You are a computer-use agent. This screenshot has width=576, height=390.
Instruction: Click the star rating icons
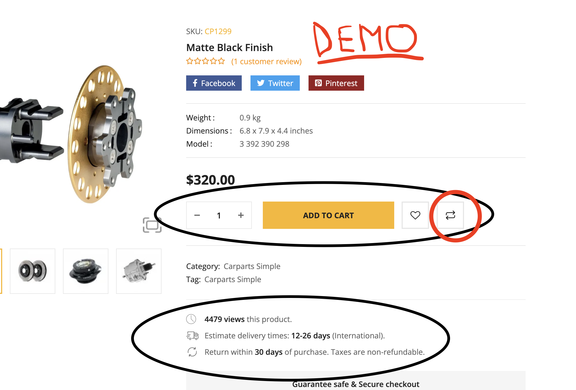[206, 61]
